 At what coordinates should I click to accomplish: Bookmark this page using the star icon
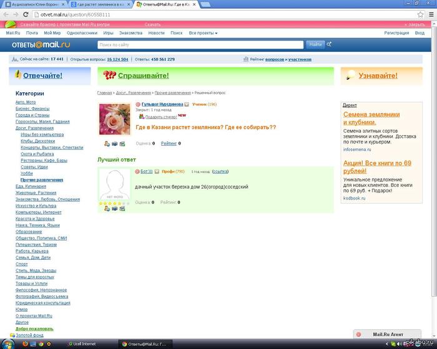[x=420, y=14]
